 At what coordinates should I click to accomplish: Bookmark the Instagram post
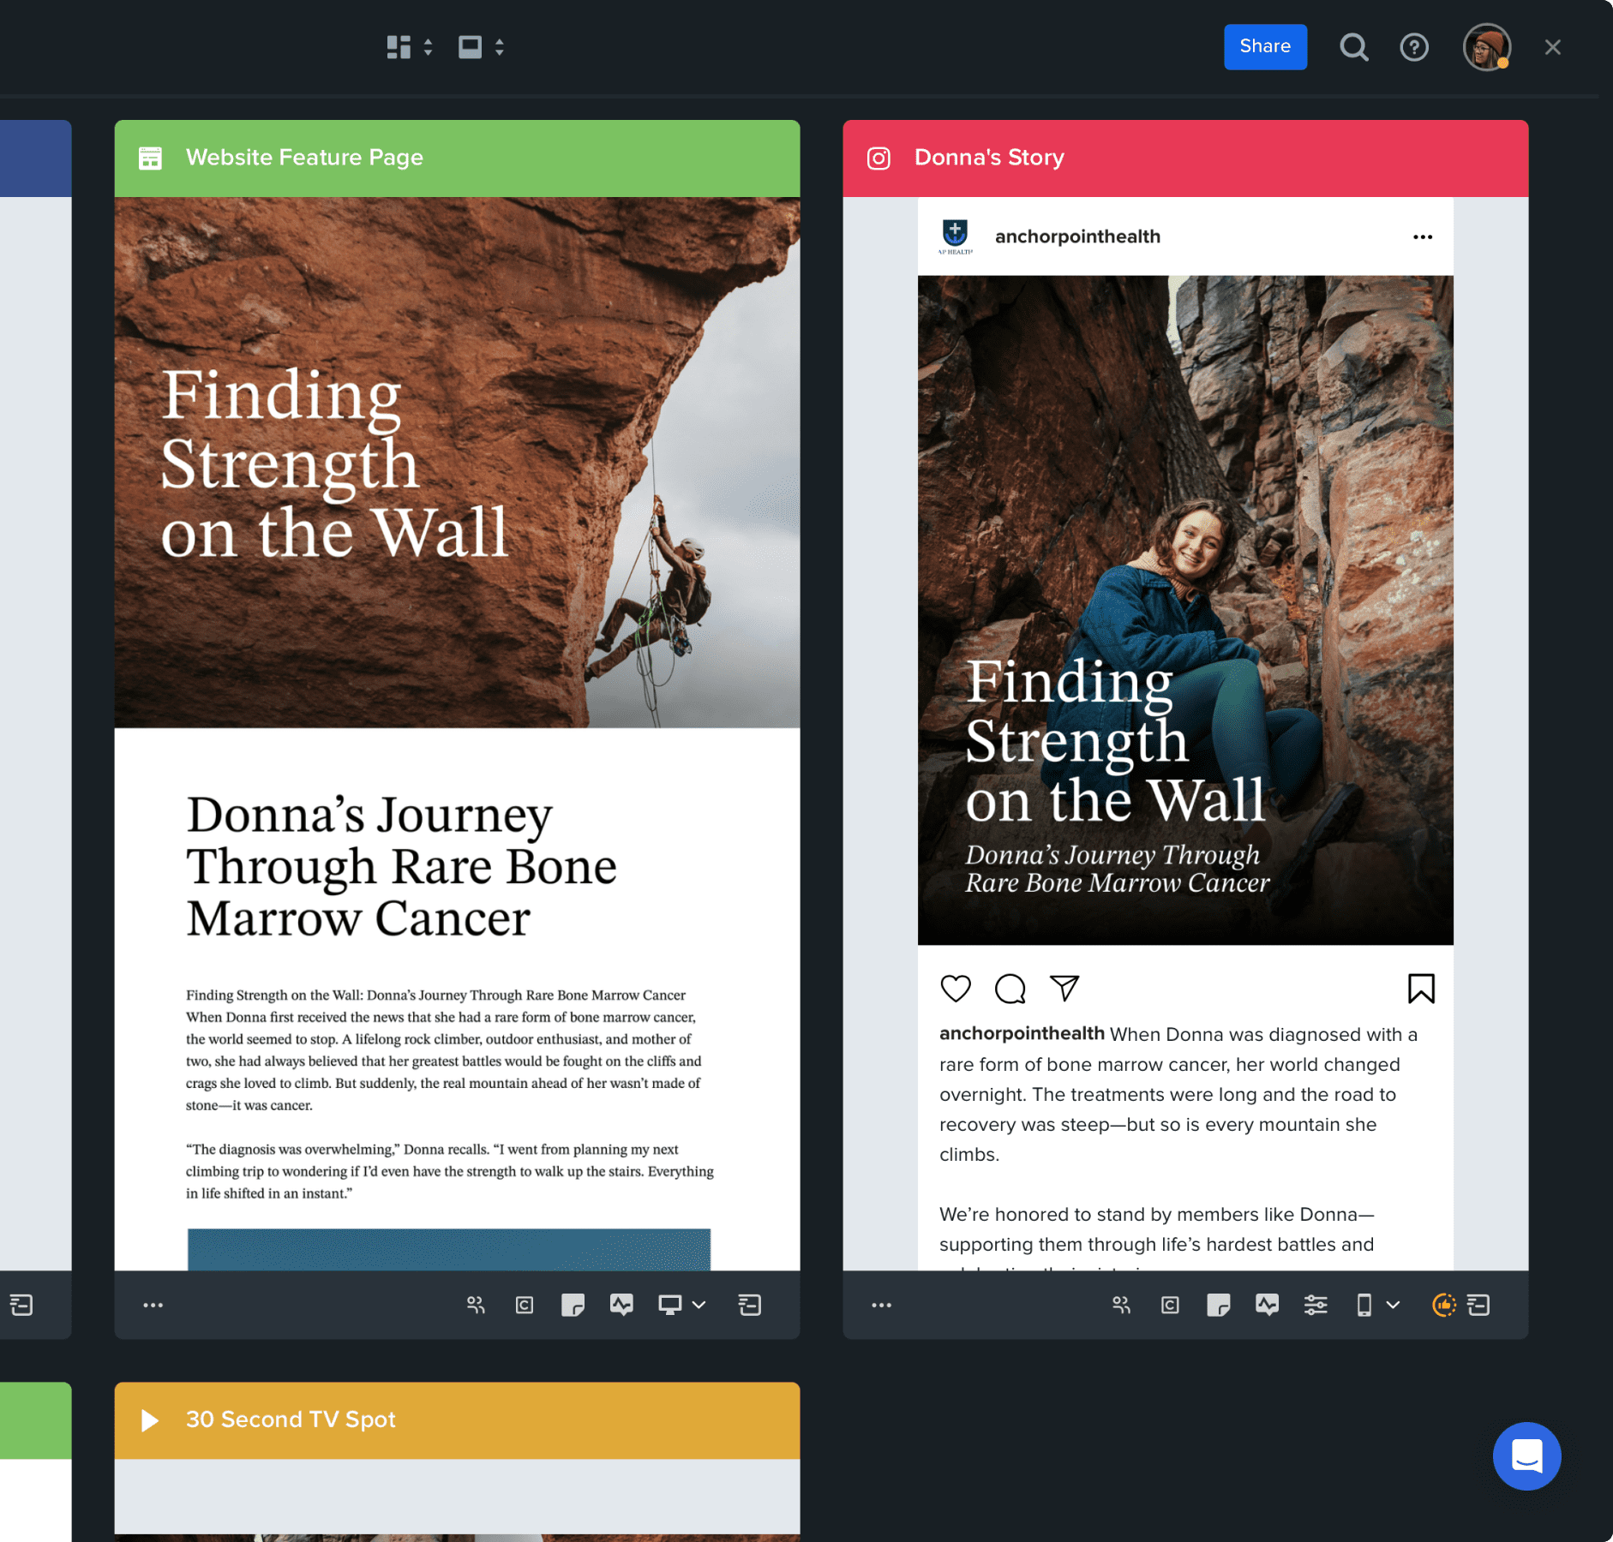tap(1421, 989)
